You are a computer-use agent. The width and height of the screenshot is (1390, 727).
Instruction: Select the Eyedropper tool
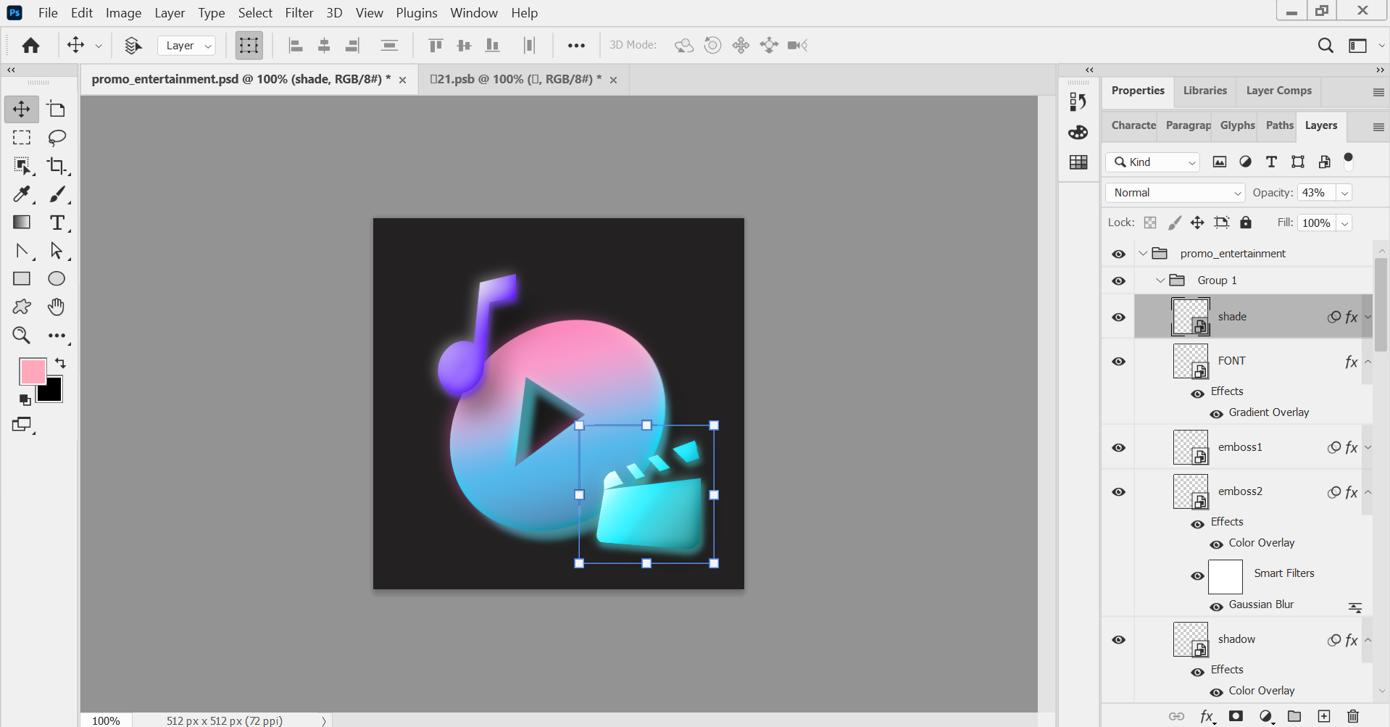coord(22,194)
